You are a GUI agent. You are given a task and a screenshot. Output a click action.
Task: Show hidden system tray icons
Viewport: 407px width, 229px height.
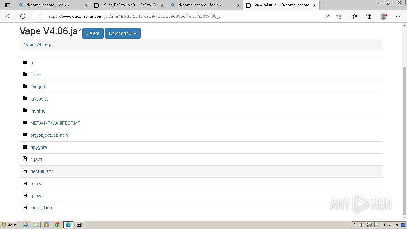tap(355, 225)
